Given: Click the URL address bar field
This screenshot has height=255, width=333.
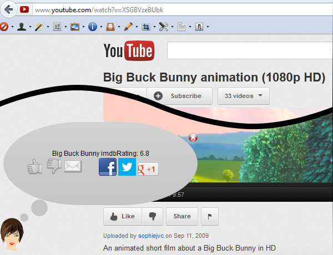Looking at the screenshot, I should (183, 10).
